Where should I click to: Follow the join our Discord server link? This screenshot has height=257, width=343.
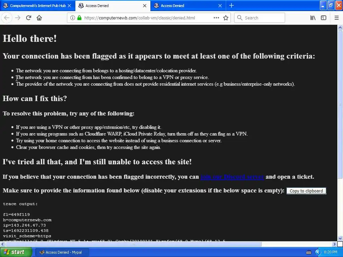point(232,177)
